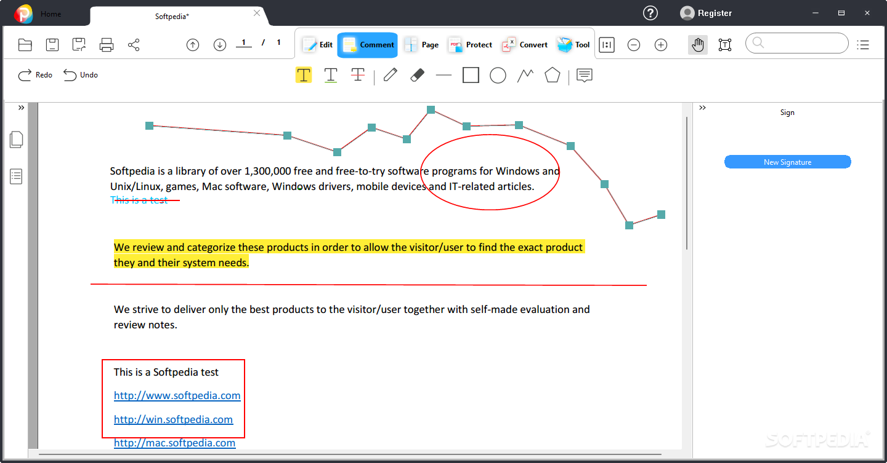This screenshot has width=887, height=463.
Task: Select the polyline tool
Action: [x=525, y=75]
